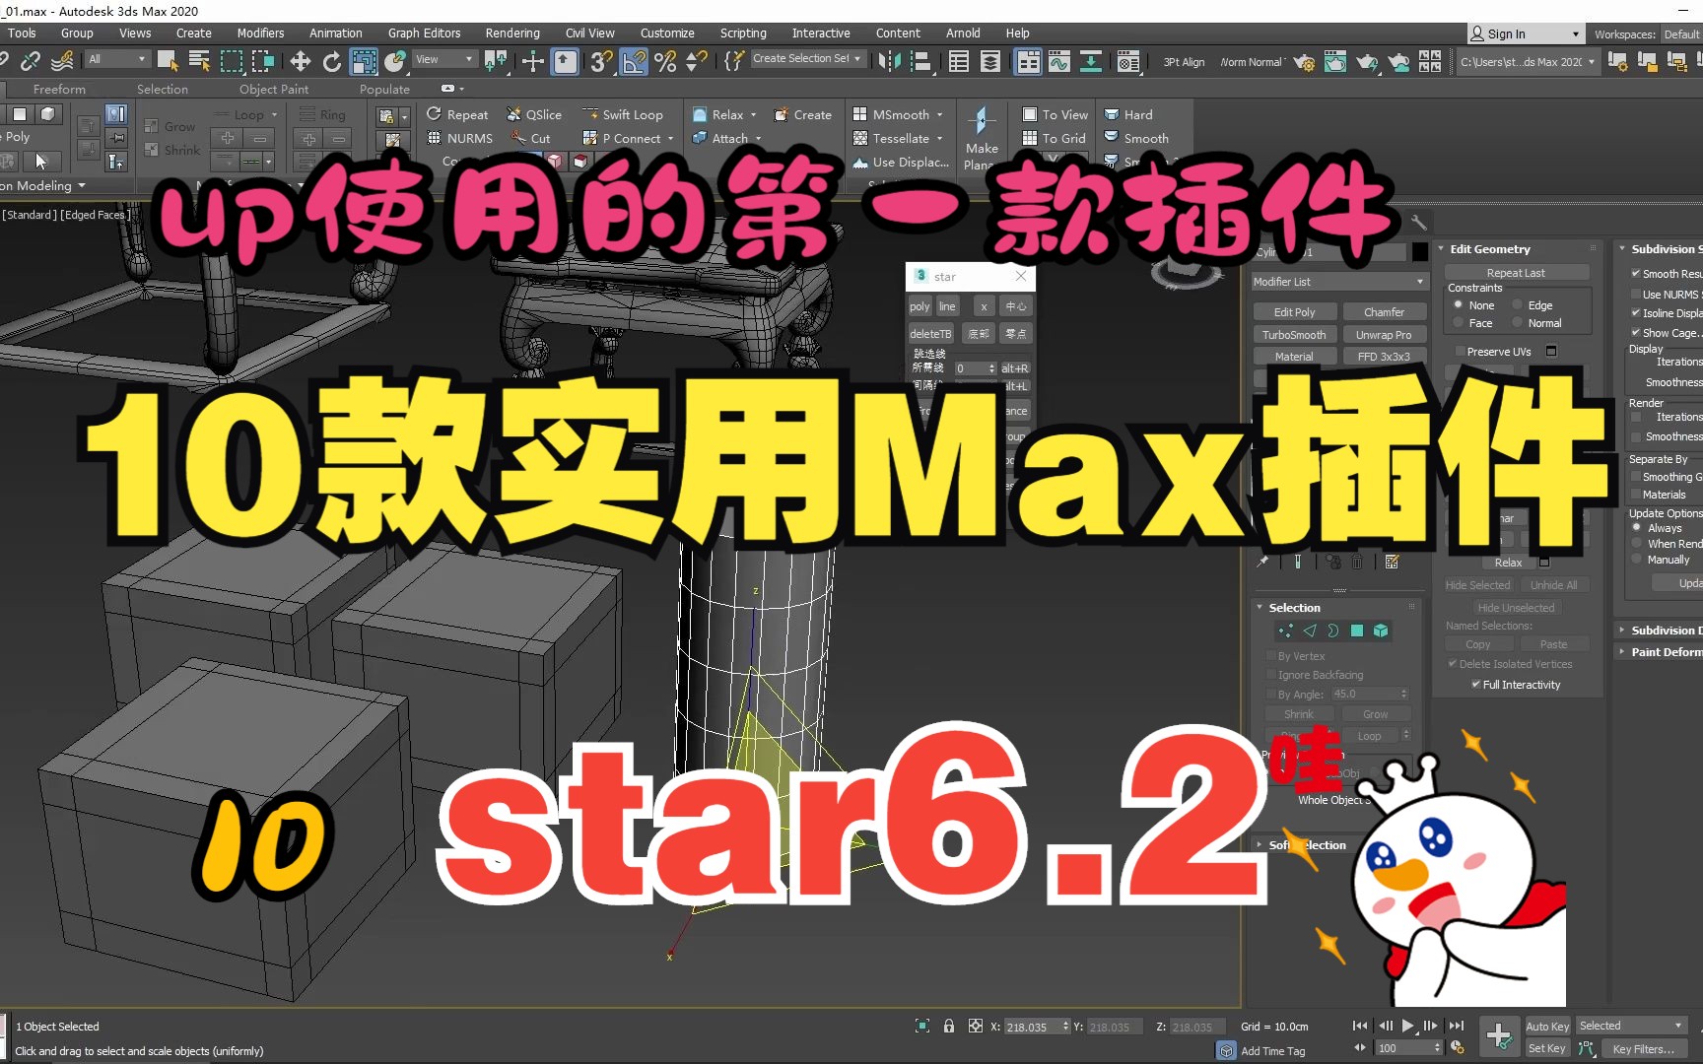
Task: Click the Edit Poly modifier button
Action: coord(1294,312)
